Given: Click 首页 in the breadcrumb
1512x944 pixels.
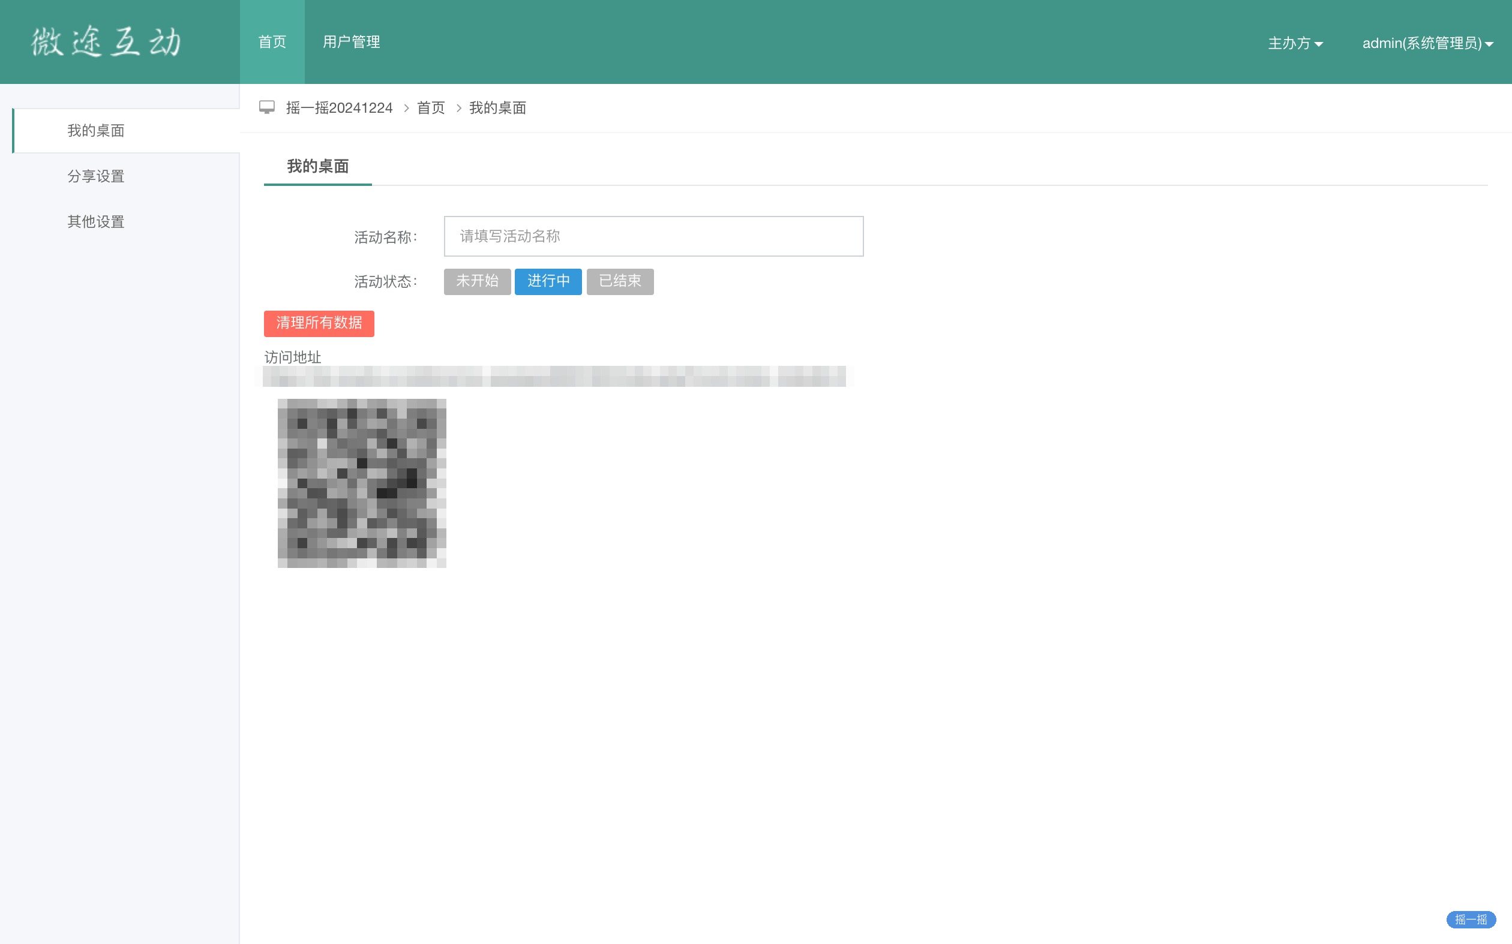Looking at the screenshot, I should click(x=431, y=108).
